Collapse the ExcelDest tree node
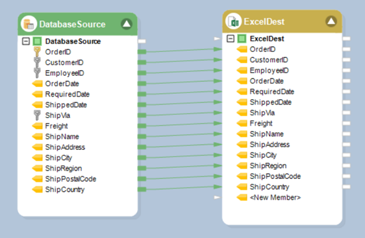Viewport: 365px width, 238px height. (x=231, y=38)
